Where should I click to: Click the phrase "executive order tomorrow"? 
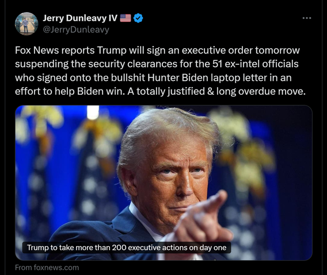(241, 51)
